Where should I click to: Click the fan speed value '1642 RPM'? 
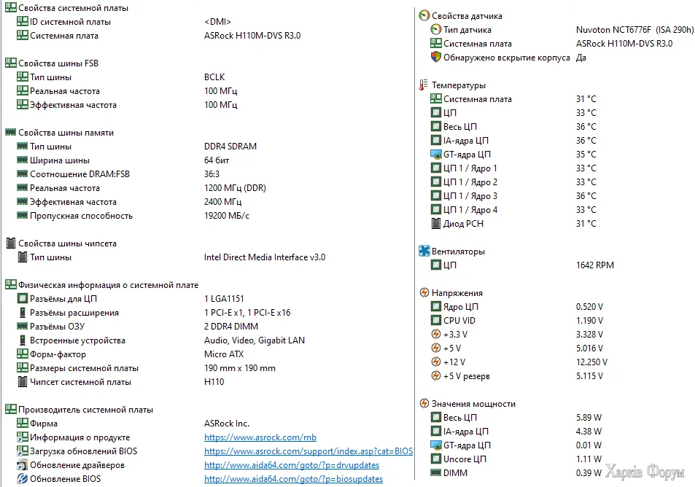coord(595,265)
